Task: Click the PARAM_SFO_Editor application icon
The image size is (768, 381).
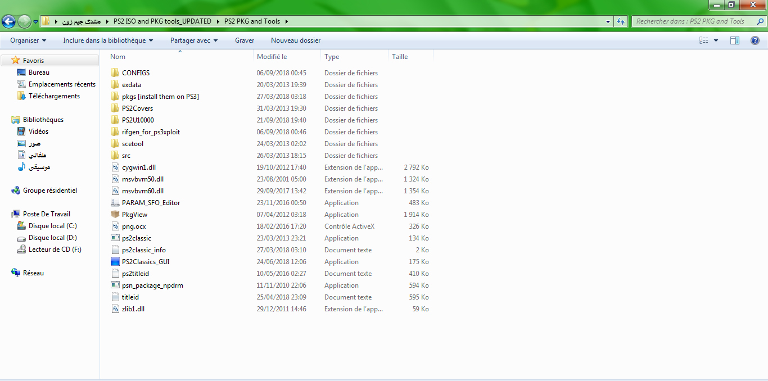Action: click(115, 203)
